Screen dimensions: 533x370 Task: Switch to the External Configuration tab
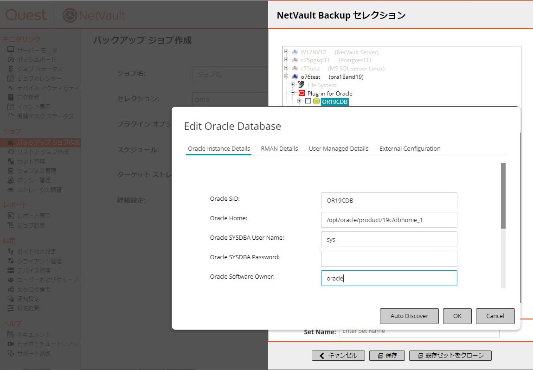(410, 148)
